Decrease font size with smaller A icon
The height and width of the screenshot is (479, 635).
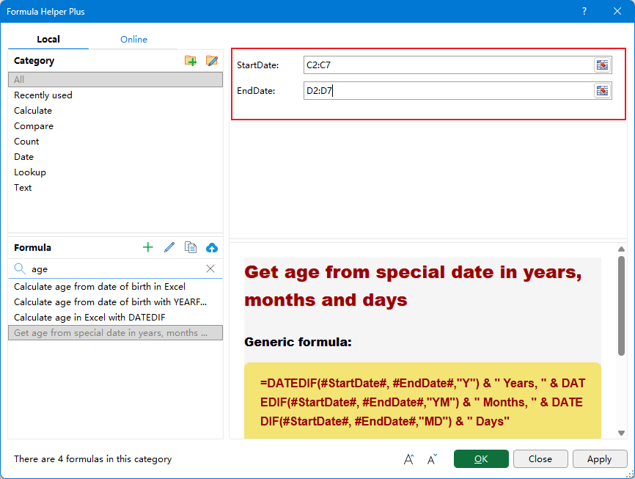click(432, 459)
